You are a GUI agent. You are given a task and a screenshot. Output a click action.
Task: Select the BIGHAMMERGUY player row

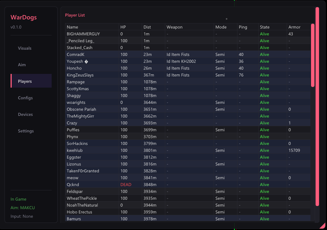(x=188, y=34)
